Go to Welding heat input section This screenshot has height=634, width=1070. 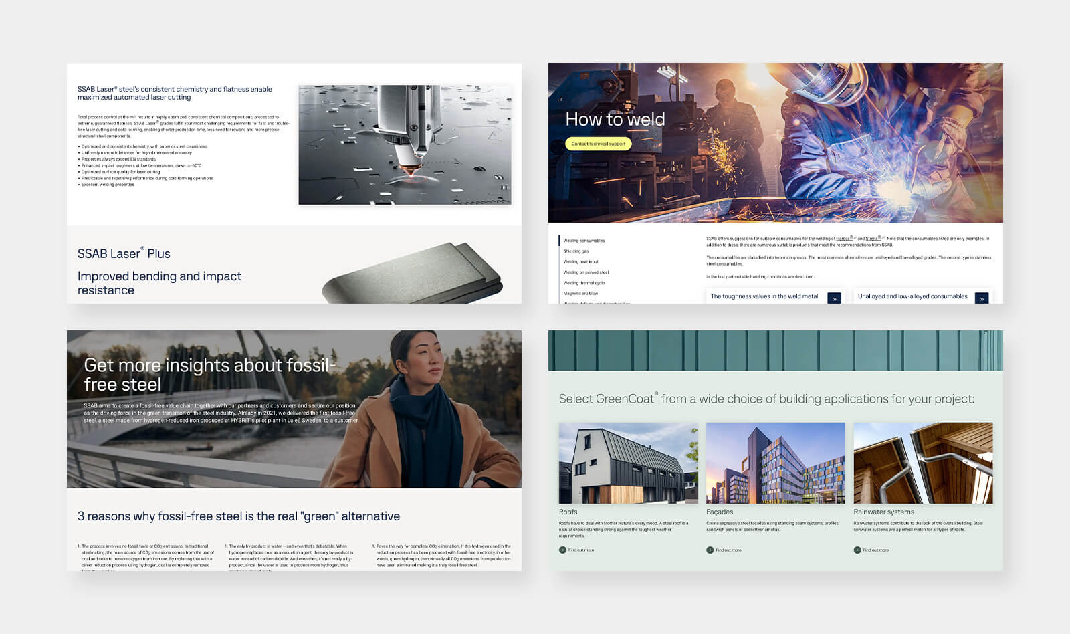pos(580,262)
